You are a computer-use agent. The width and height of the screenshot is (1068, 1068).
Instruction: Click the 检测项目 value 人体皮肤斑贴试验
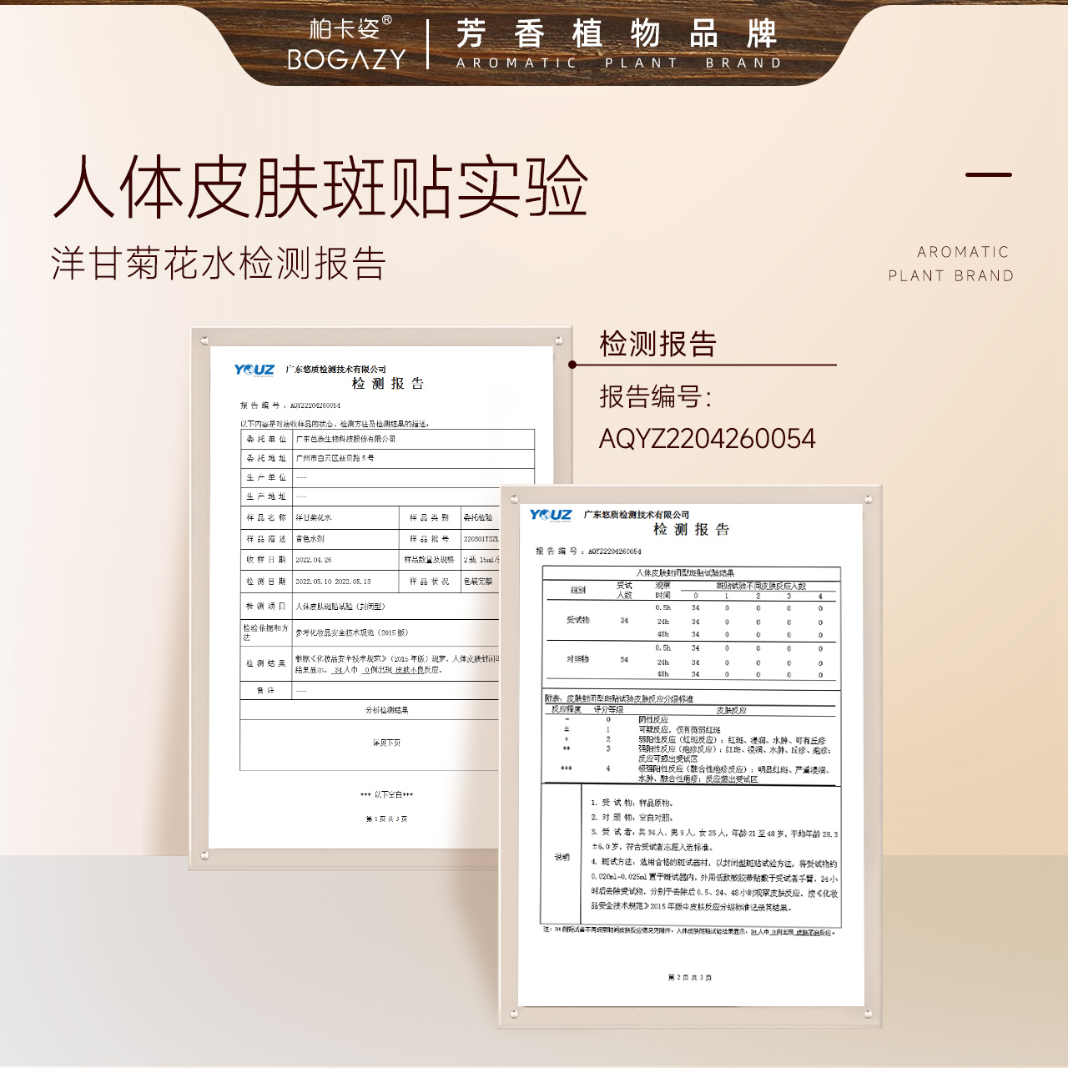[340, 607]
